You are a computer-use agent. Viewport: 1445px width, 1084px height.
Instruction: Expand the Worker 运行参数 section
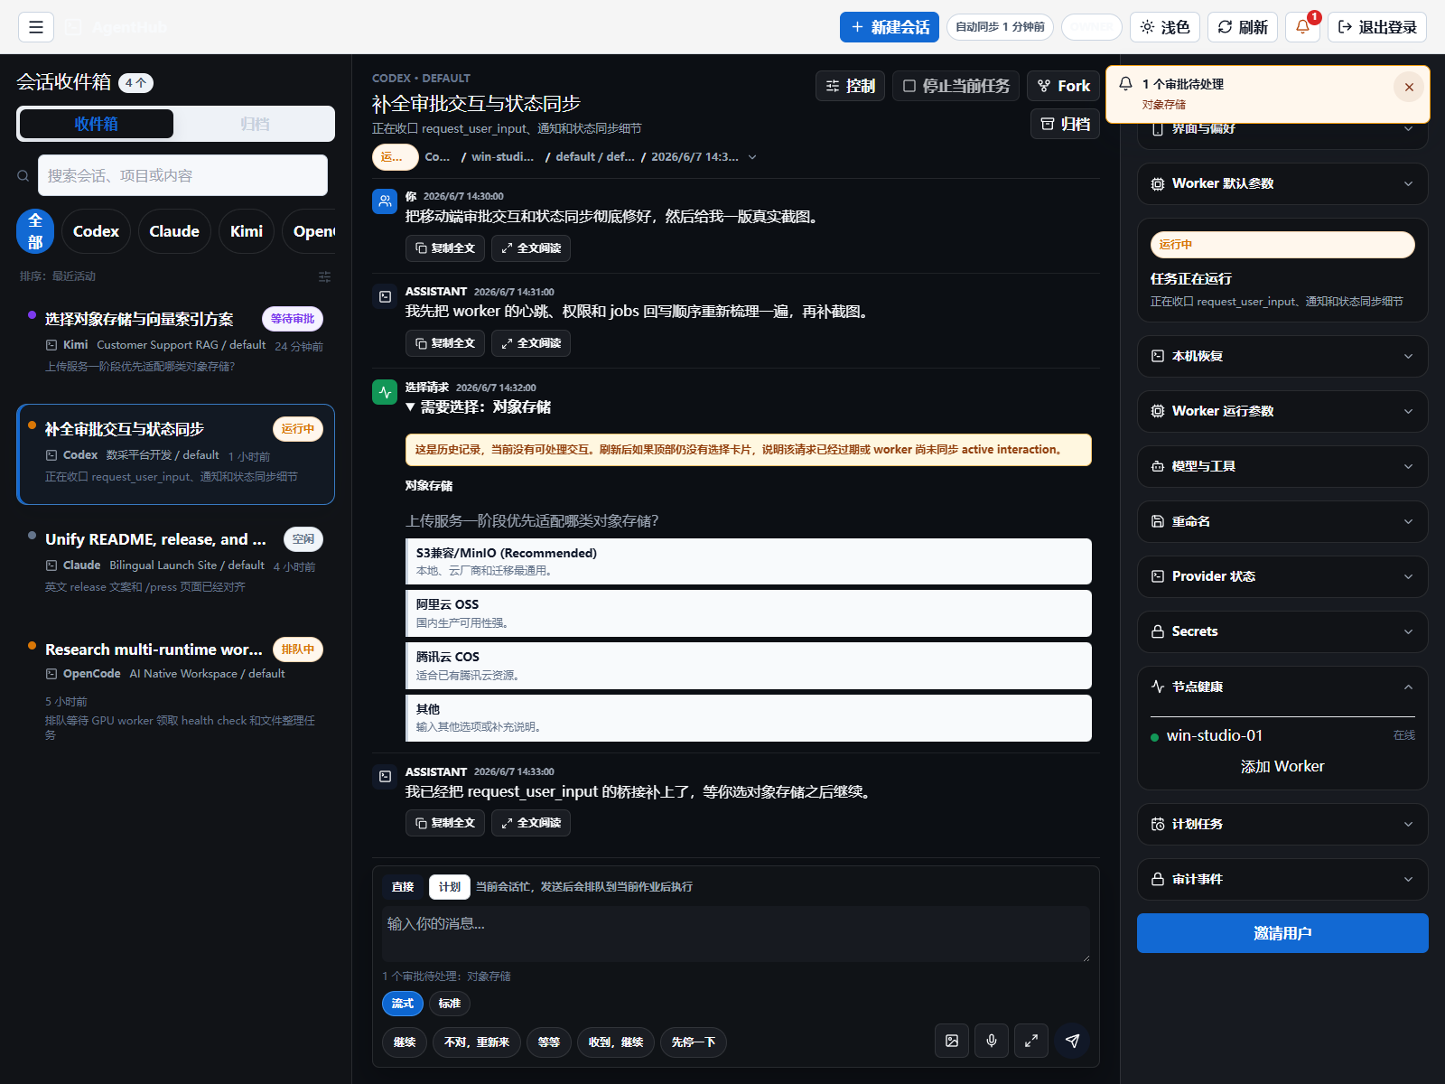1282,411
